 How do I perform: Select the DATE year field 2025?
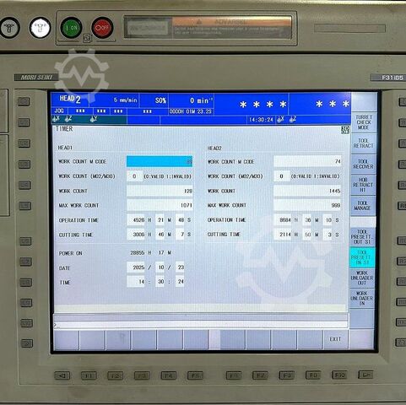136,267
